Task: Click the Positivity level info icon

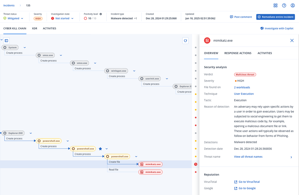Action: [100, 14]
